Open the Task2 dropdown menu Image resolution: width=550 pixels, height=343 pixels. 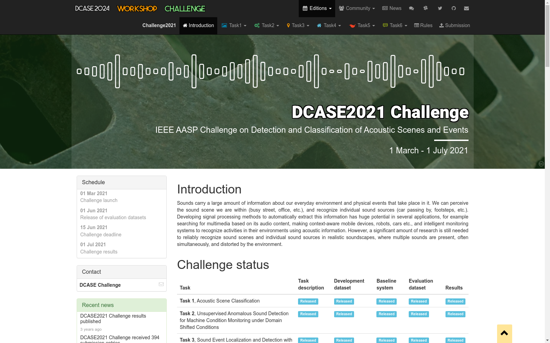coord(267,25)
